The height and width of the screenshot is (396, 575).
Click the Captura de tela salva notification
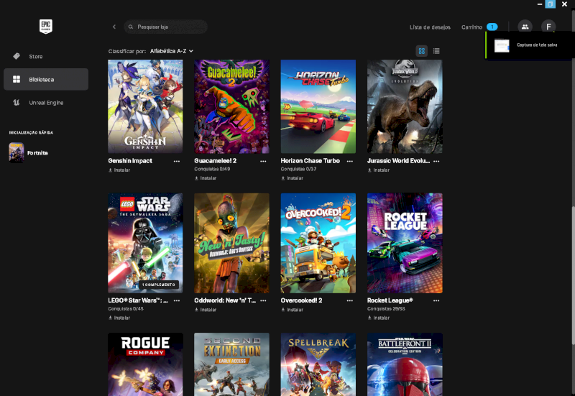pos(530,45)
